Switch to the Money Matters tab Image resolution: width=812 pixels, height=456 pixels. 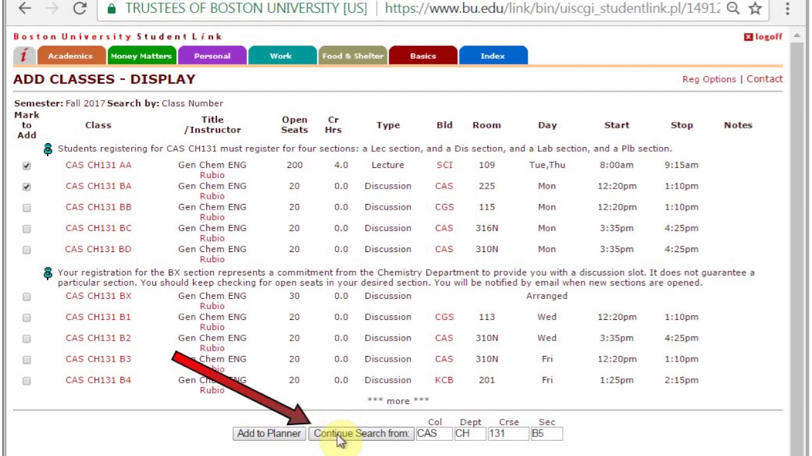[141, 56]
